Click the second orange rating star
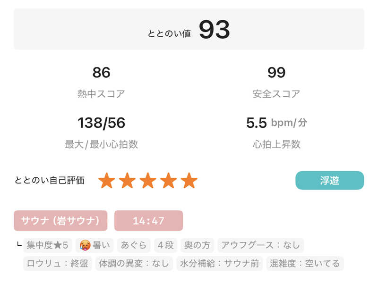The height and width of the screenshot is (283, 378). 127,180
